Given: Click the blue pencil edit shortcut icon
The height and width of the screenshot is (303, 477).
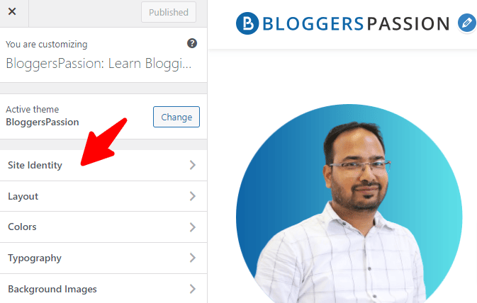Looking at the screenshot, I should coord(467,23).
